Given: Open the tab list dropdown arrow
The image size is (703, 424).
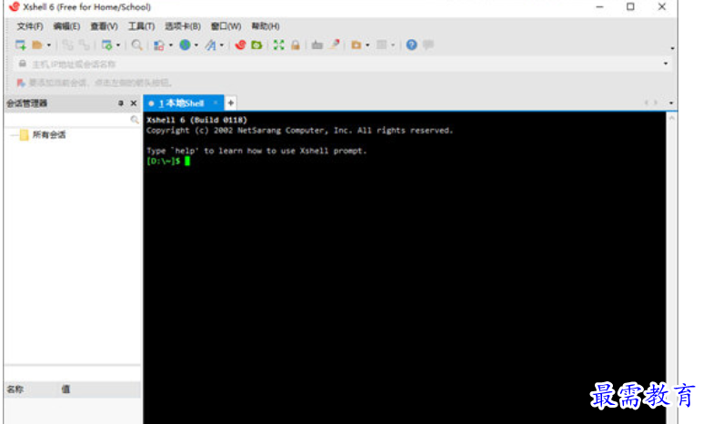Looking at the screenshot, I should click(671, 103).
